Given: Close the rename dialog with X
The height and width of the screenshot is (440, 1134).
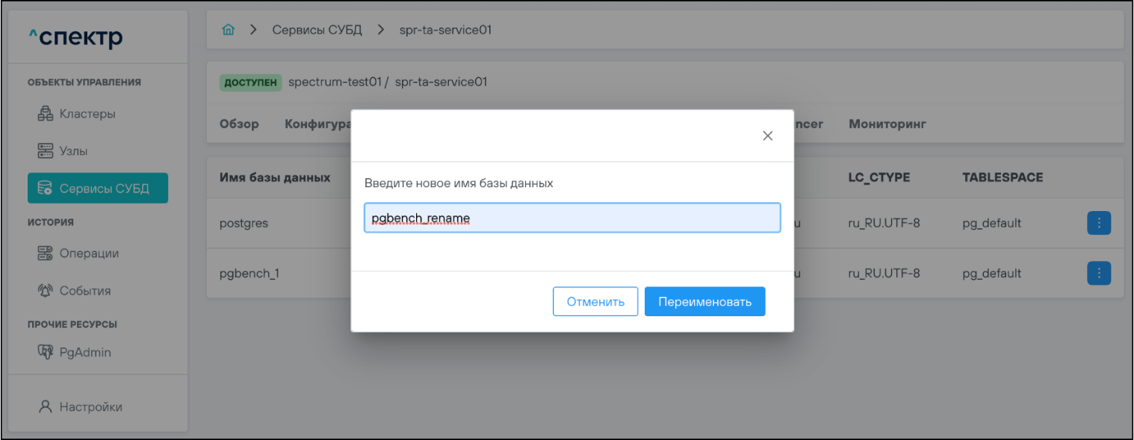Looking at the screenshot, I should pyautogui.click(x=767, y=136).
